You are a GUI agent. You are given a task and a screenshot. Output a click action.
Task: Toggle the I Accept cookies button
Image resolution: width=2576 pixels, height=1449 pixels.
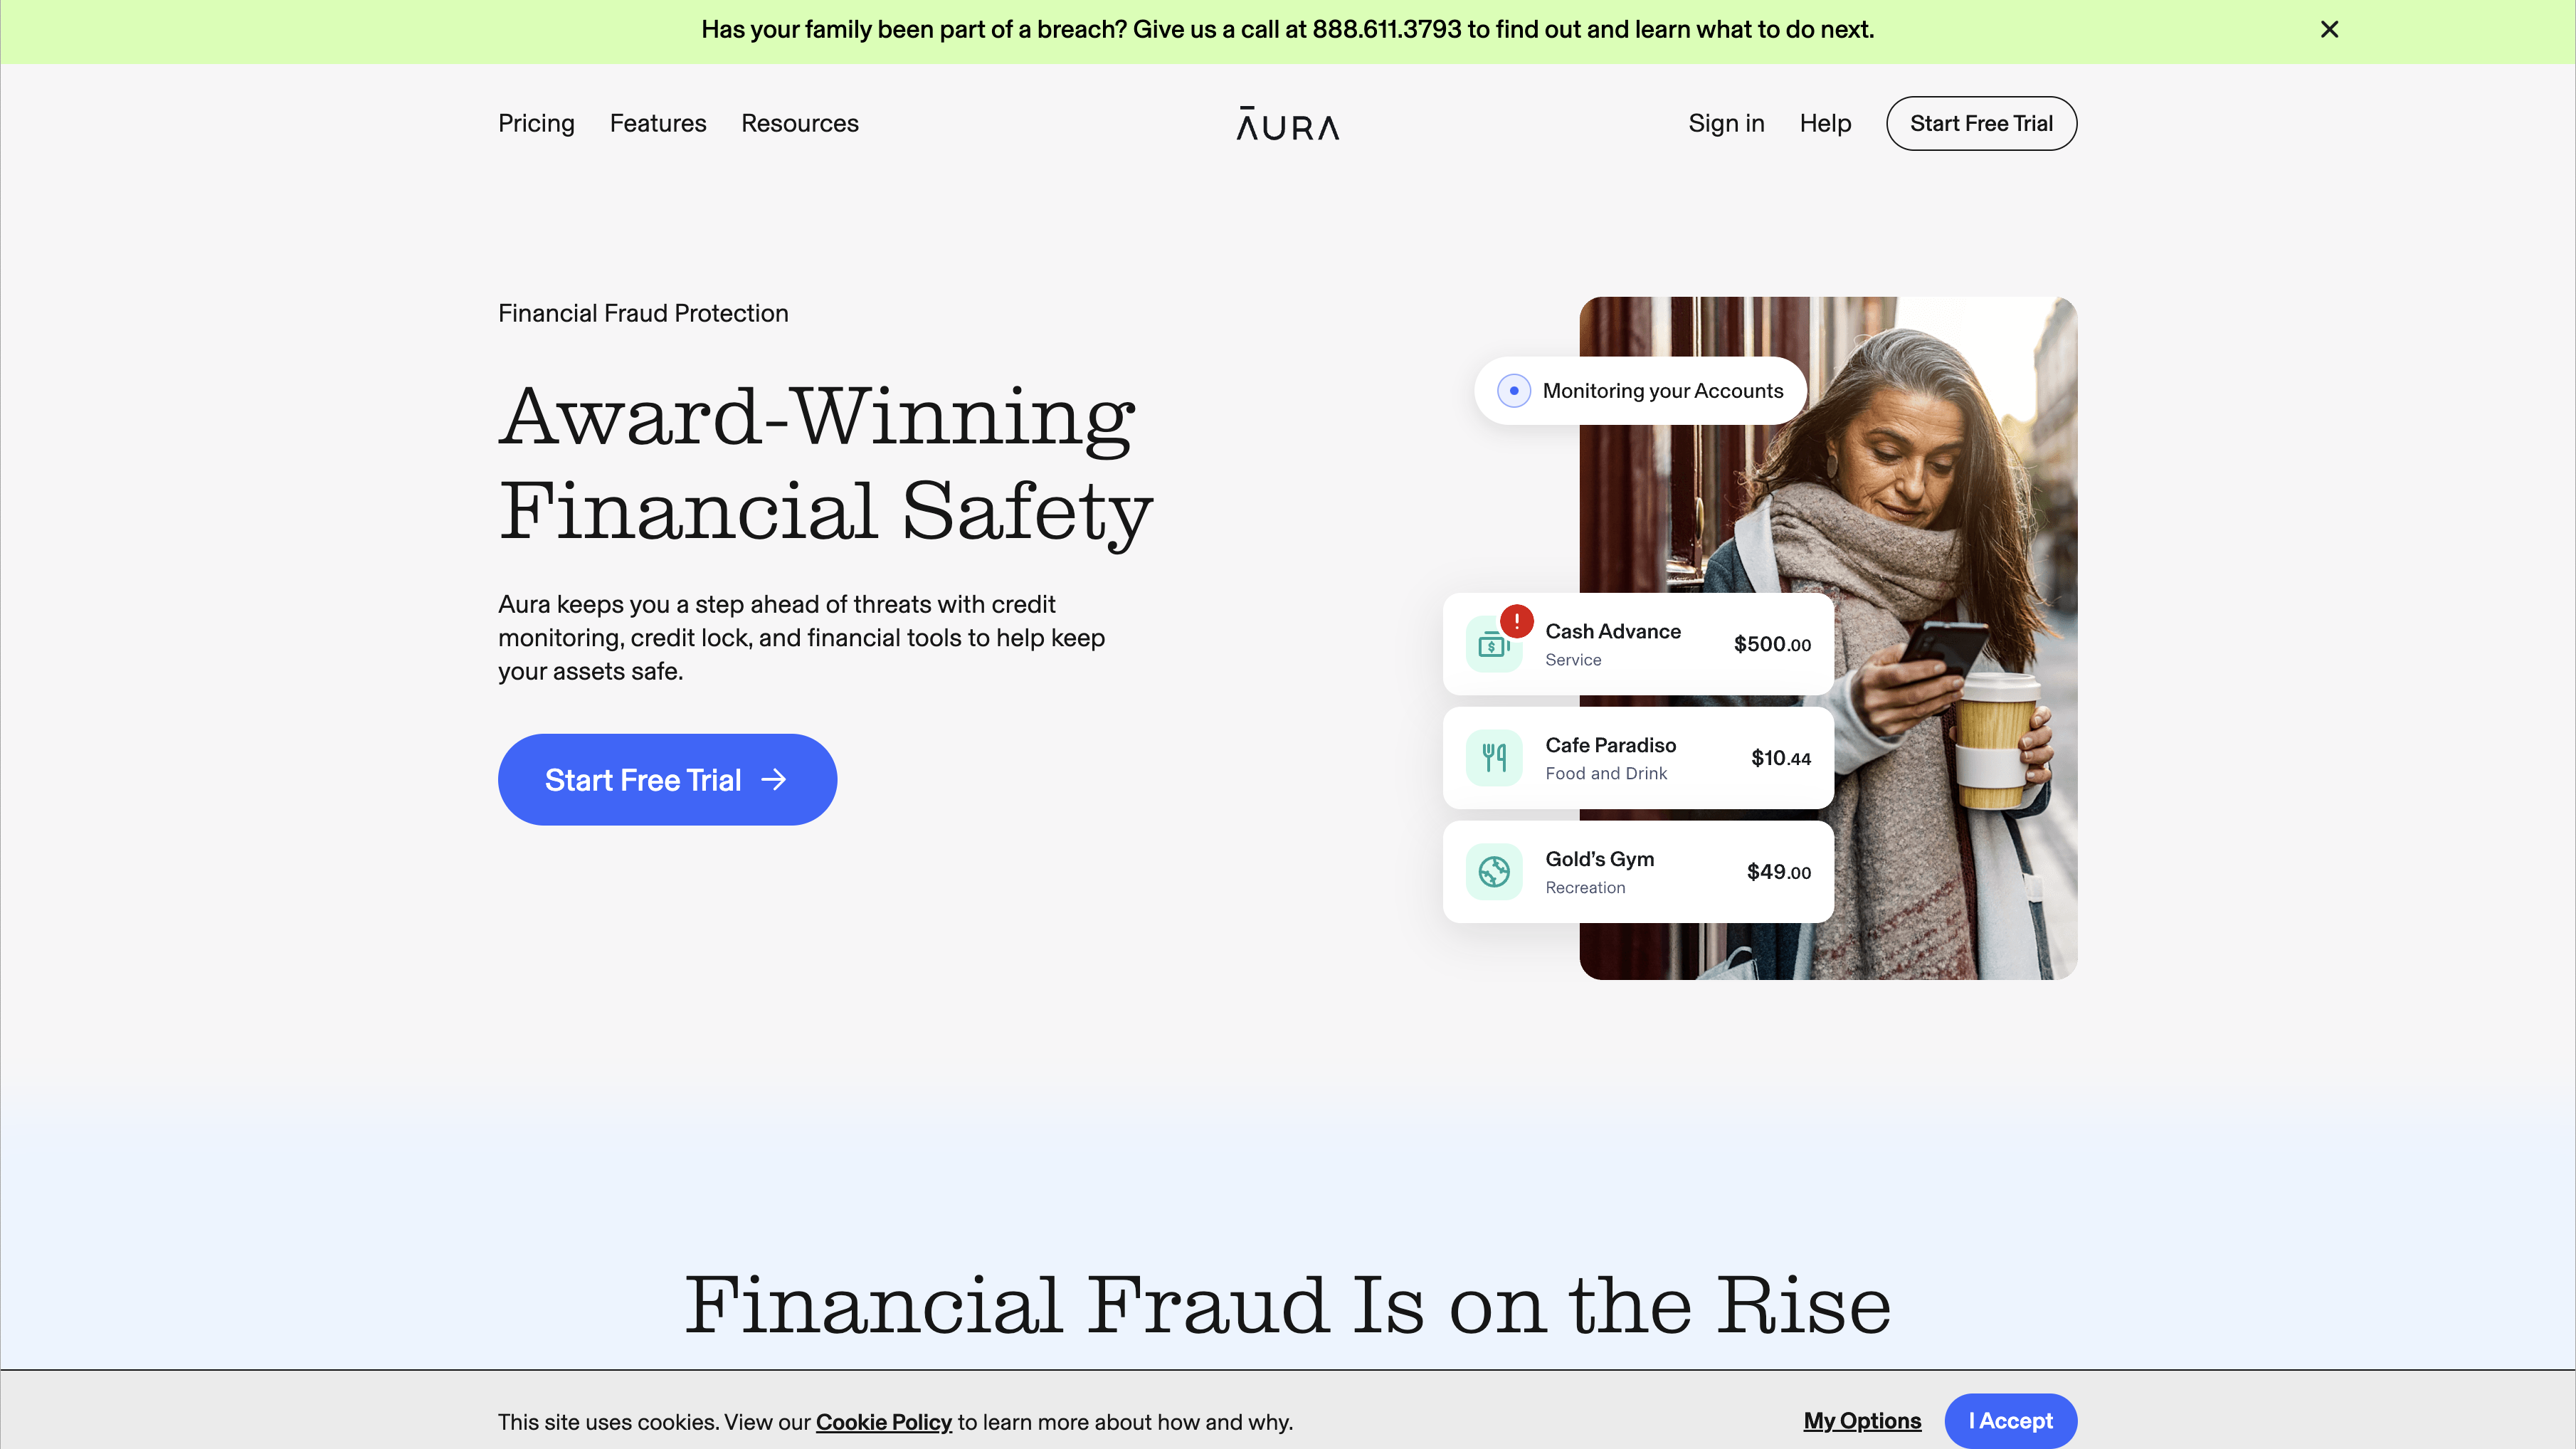click(2010, 1419)
